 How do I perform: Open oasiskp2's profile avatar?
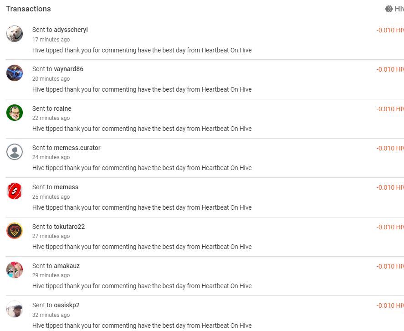click(15, 309)
